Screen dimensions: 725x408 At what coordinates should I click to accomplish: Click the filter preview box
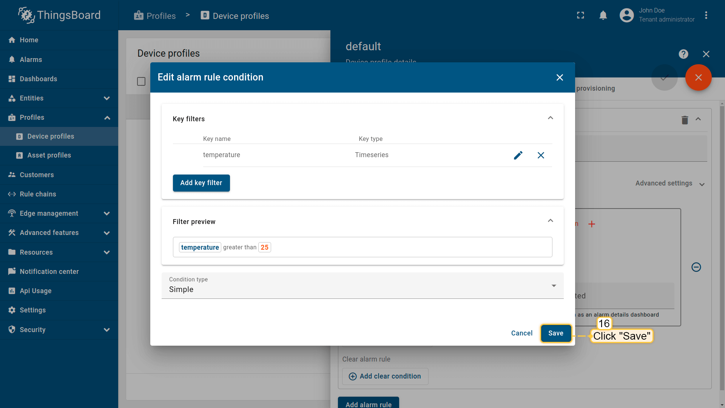point(362,247)
